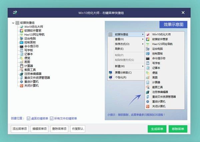Screen dimensions: 200x142
Task: Select the 画图 icon in the tree
Action: click(22, 62)
